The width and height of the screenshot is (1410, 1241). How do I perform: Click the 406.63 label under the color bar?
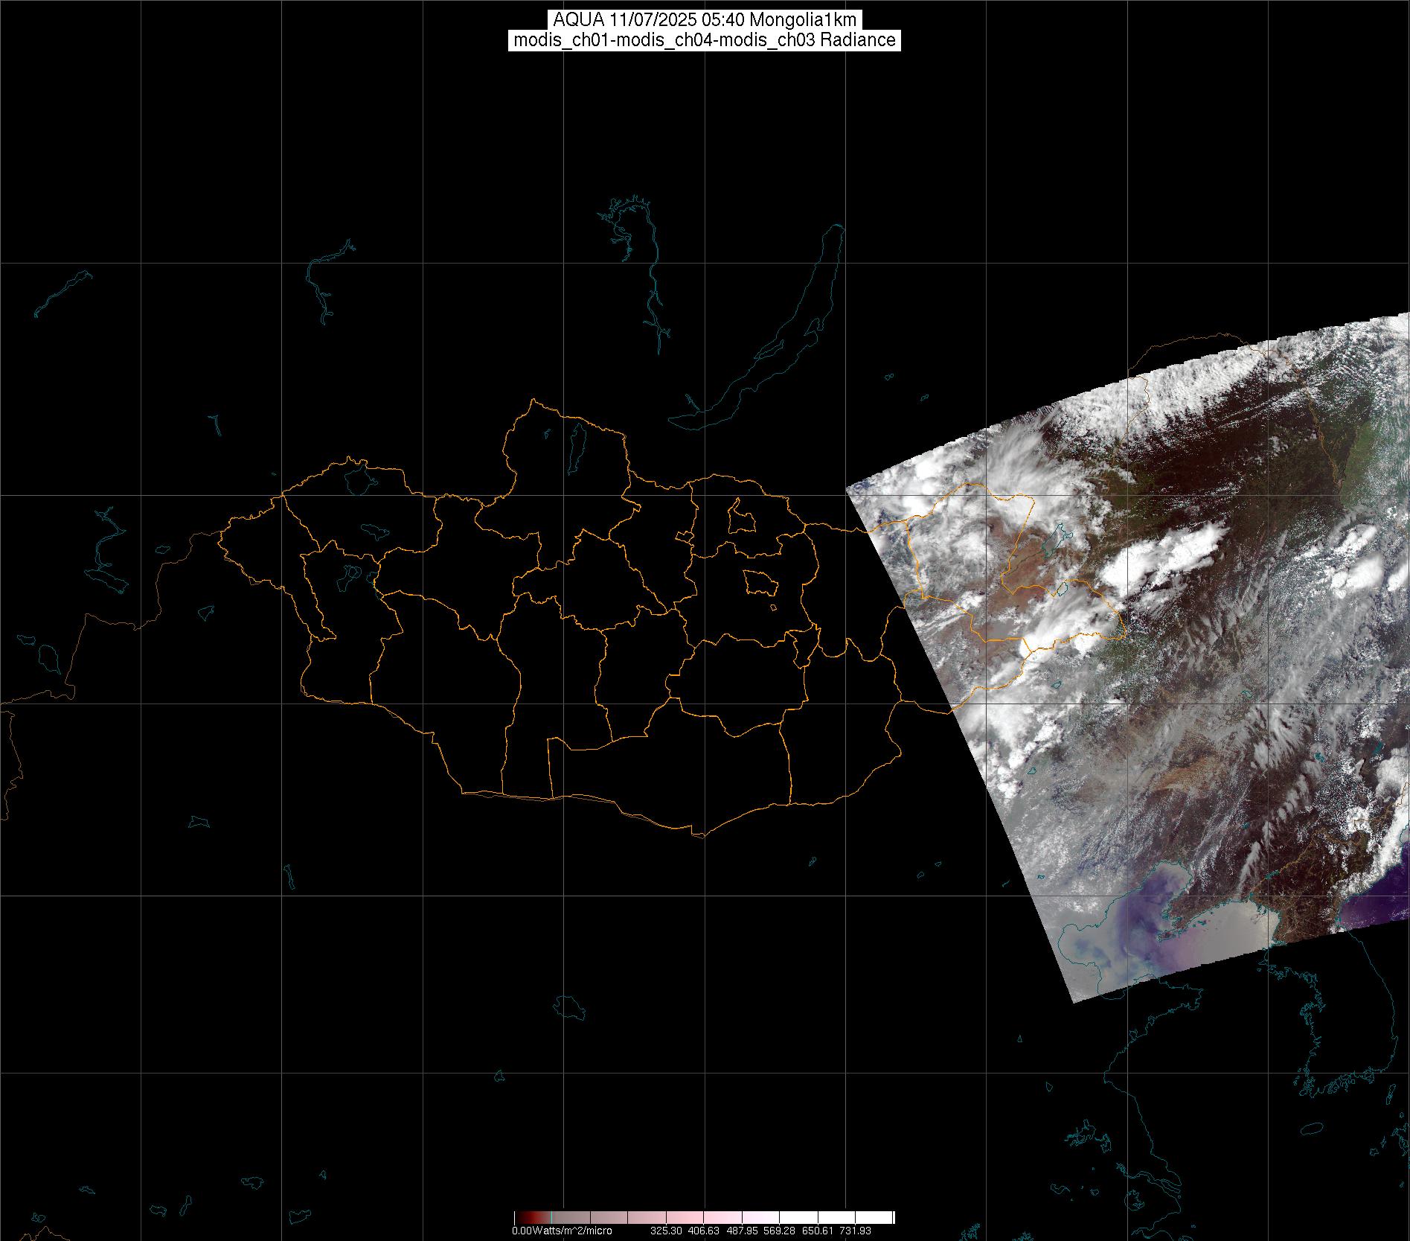tap(705, 1231)
